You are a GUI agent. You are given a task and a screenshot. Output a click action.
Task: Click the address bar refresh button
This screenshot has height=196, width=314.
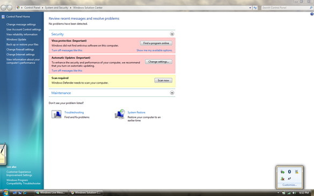[x=255, y=8]
